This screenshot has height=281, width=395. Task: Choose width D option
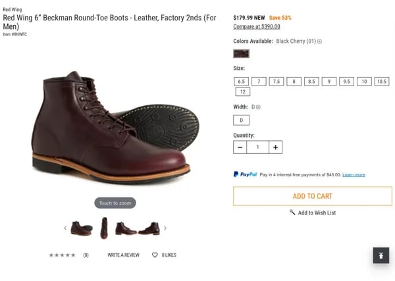coord(242,120)
